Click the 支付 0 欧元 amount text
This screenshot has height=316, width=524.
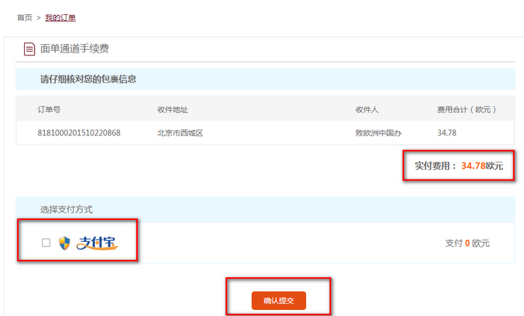click(x=466, y=243)
